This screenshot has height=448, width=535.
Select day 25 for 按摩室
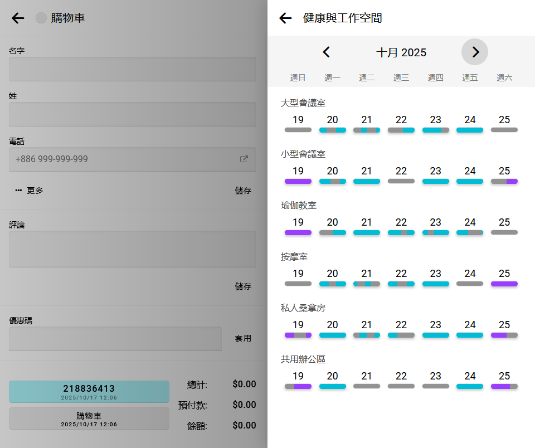point(504,277)
